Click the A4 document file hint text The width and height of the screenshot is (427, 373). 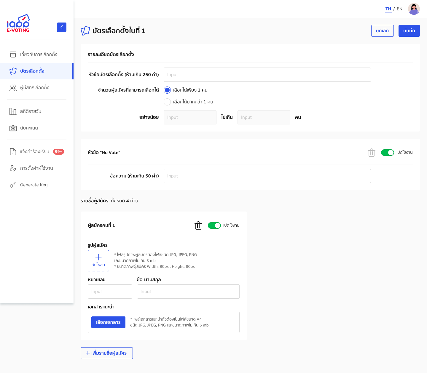[x=169, y=322]
